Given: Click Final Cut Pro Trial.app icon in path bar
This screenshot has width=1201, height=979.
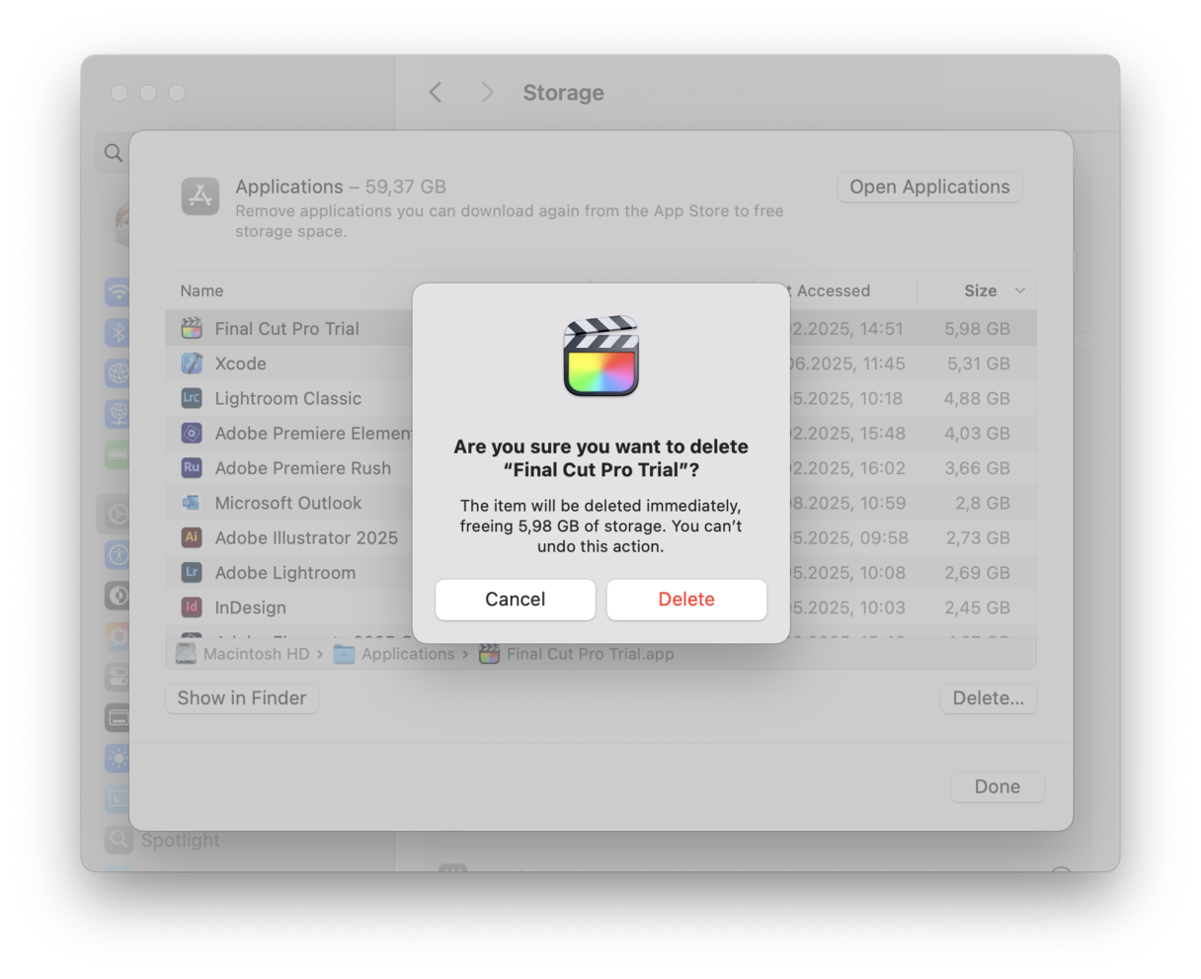Looking at the screenshot, I should click(489, 653).
